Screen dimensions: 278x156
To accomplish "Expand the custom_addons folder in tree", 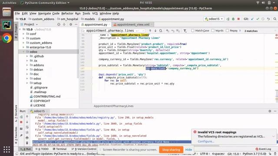I will click(23, 43).
